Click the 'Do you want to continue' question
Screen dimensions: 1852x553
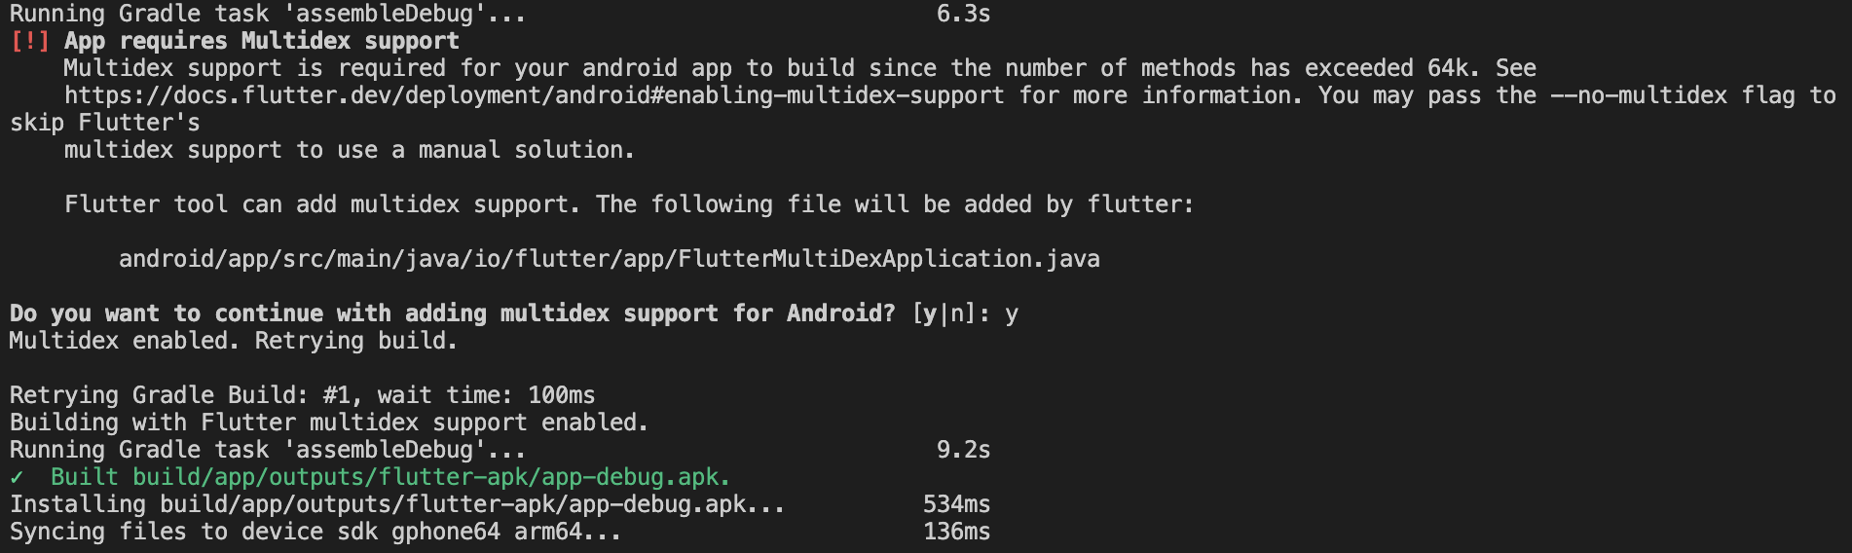click(x=452, y=313)
